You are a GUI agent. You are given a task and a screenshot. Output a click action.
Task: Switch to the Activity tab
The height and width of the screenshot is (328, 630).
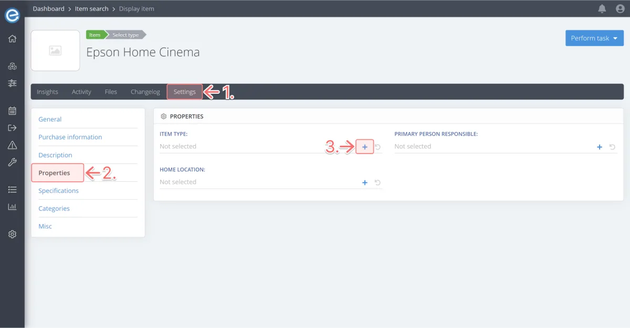pos(81,92)
